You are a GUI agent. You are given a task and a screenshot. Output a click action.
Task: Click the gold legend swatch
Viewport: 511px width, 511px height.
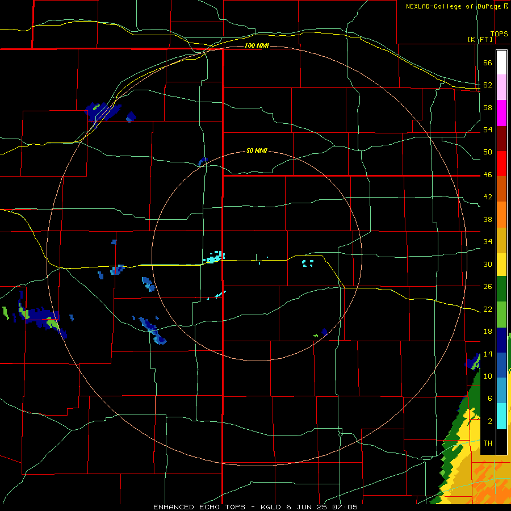tap(501, 241)
